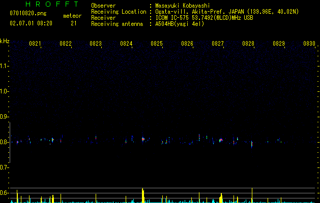
Task: Click the 0829 time marker
Action: point(279,44)
